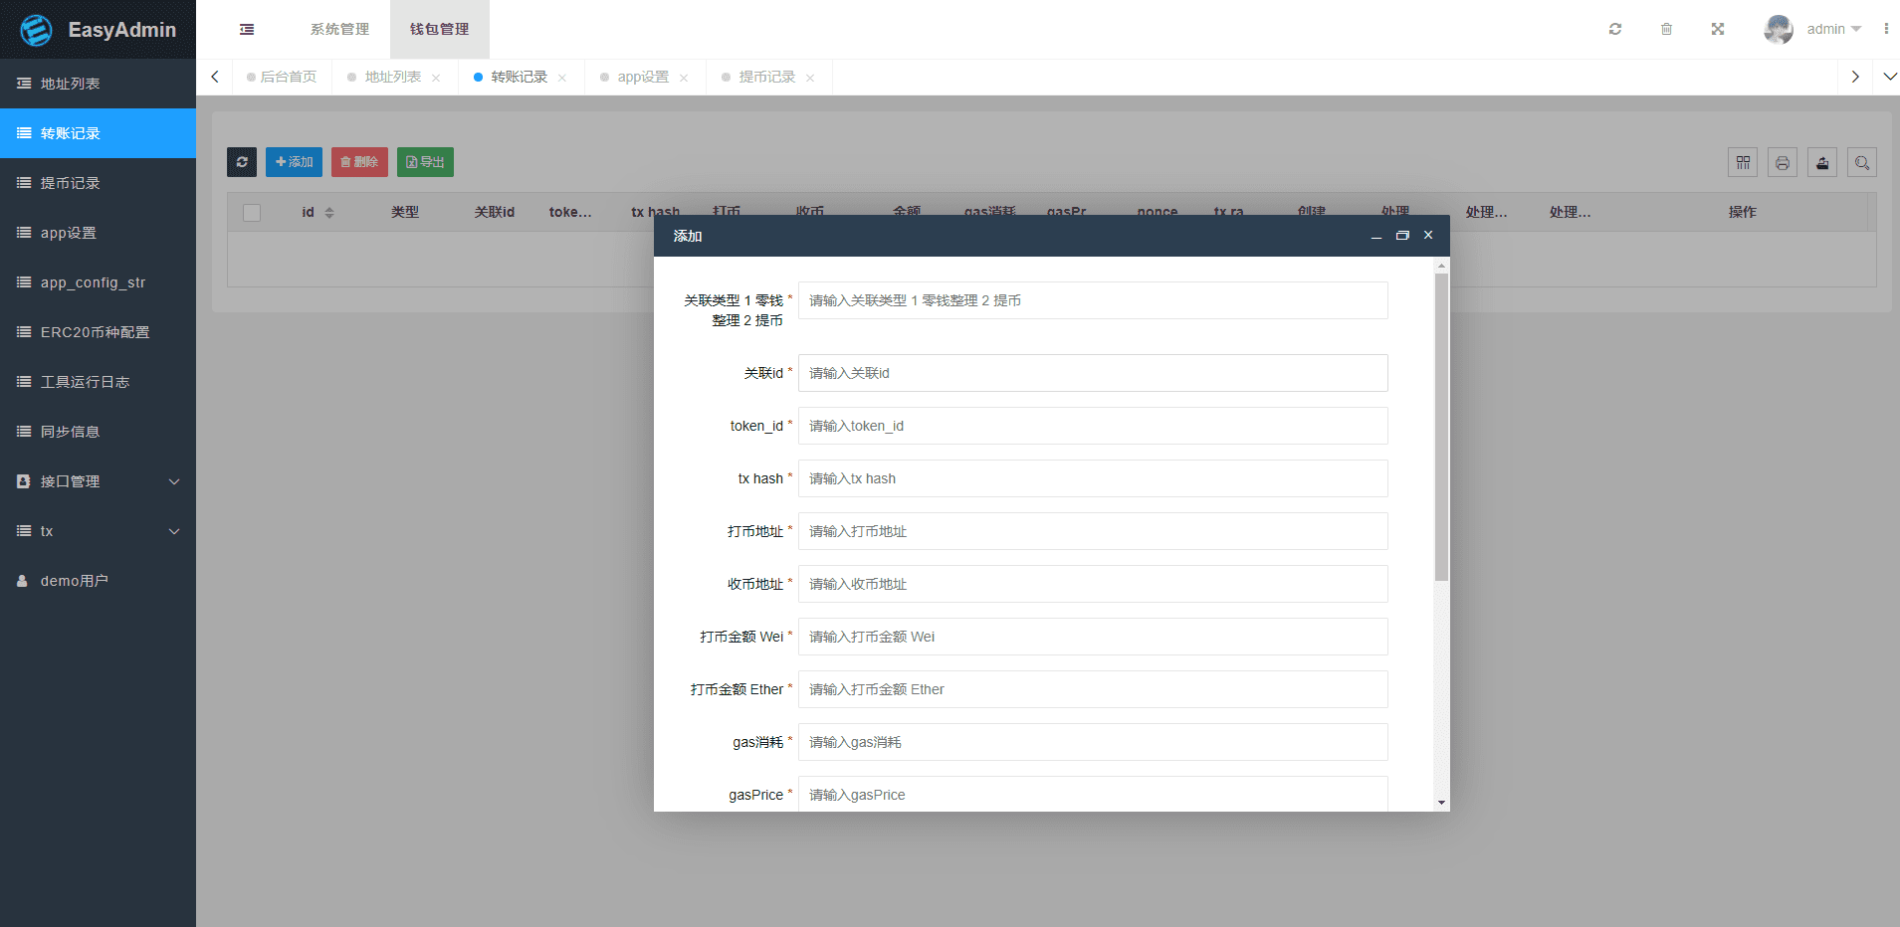1900x927 pixels.
Task: Click the column filter grid icon
Action: click(1742, 162)
